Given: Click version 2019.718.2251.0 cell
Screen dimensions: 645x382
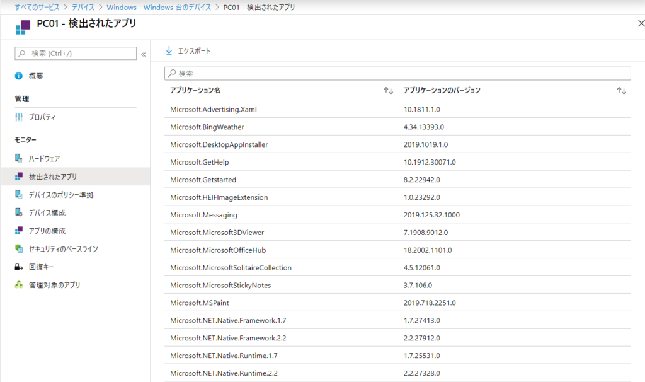Looking at the screenshot, I should (430, 303).
